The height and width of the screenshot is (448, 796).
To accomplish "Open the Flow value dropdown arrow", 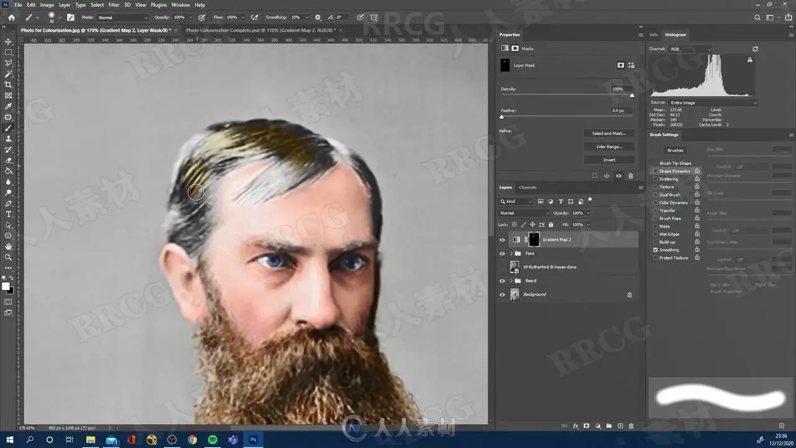I will pyautogui.click(x=243, y=17).
